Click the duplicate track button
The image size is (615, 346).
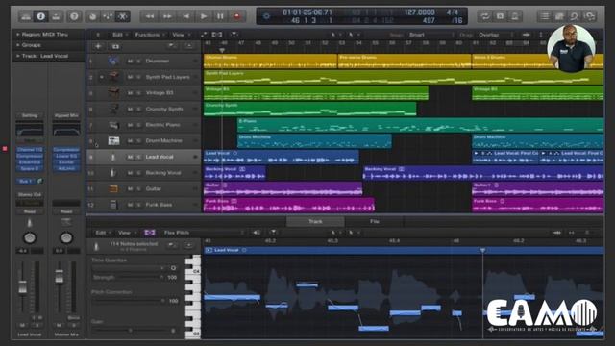click(115, 47)
